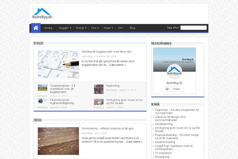
Task: Open TV inspektion sidebar link
Action: coord(163,153)
